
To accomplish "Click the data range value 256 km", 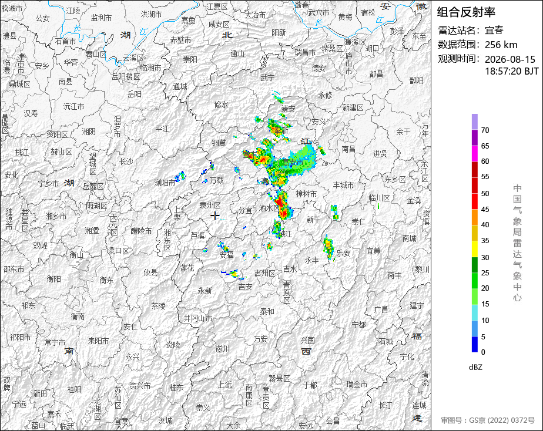I will [501, 45].
